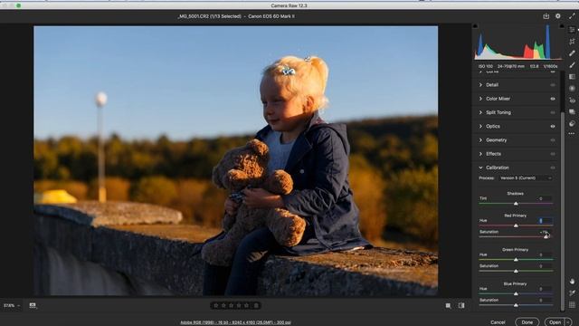Screen dimensions: 579x326
Task: Toggle highlight clipping warning in histogram
Action: pyautogui.click(x=562, y=26)
